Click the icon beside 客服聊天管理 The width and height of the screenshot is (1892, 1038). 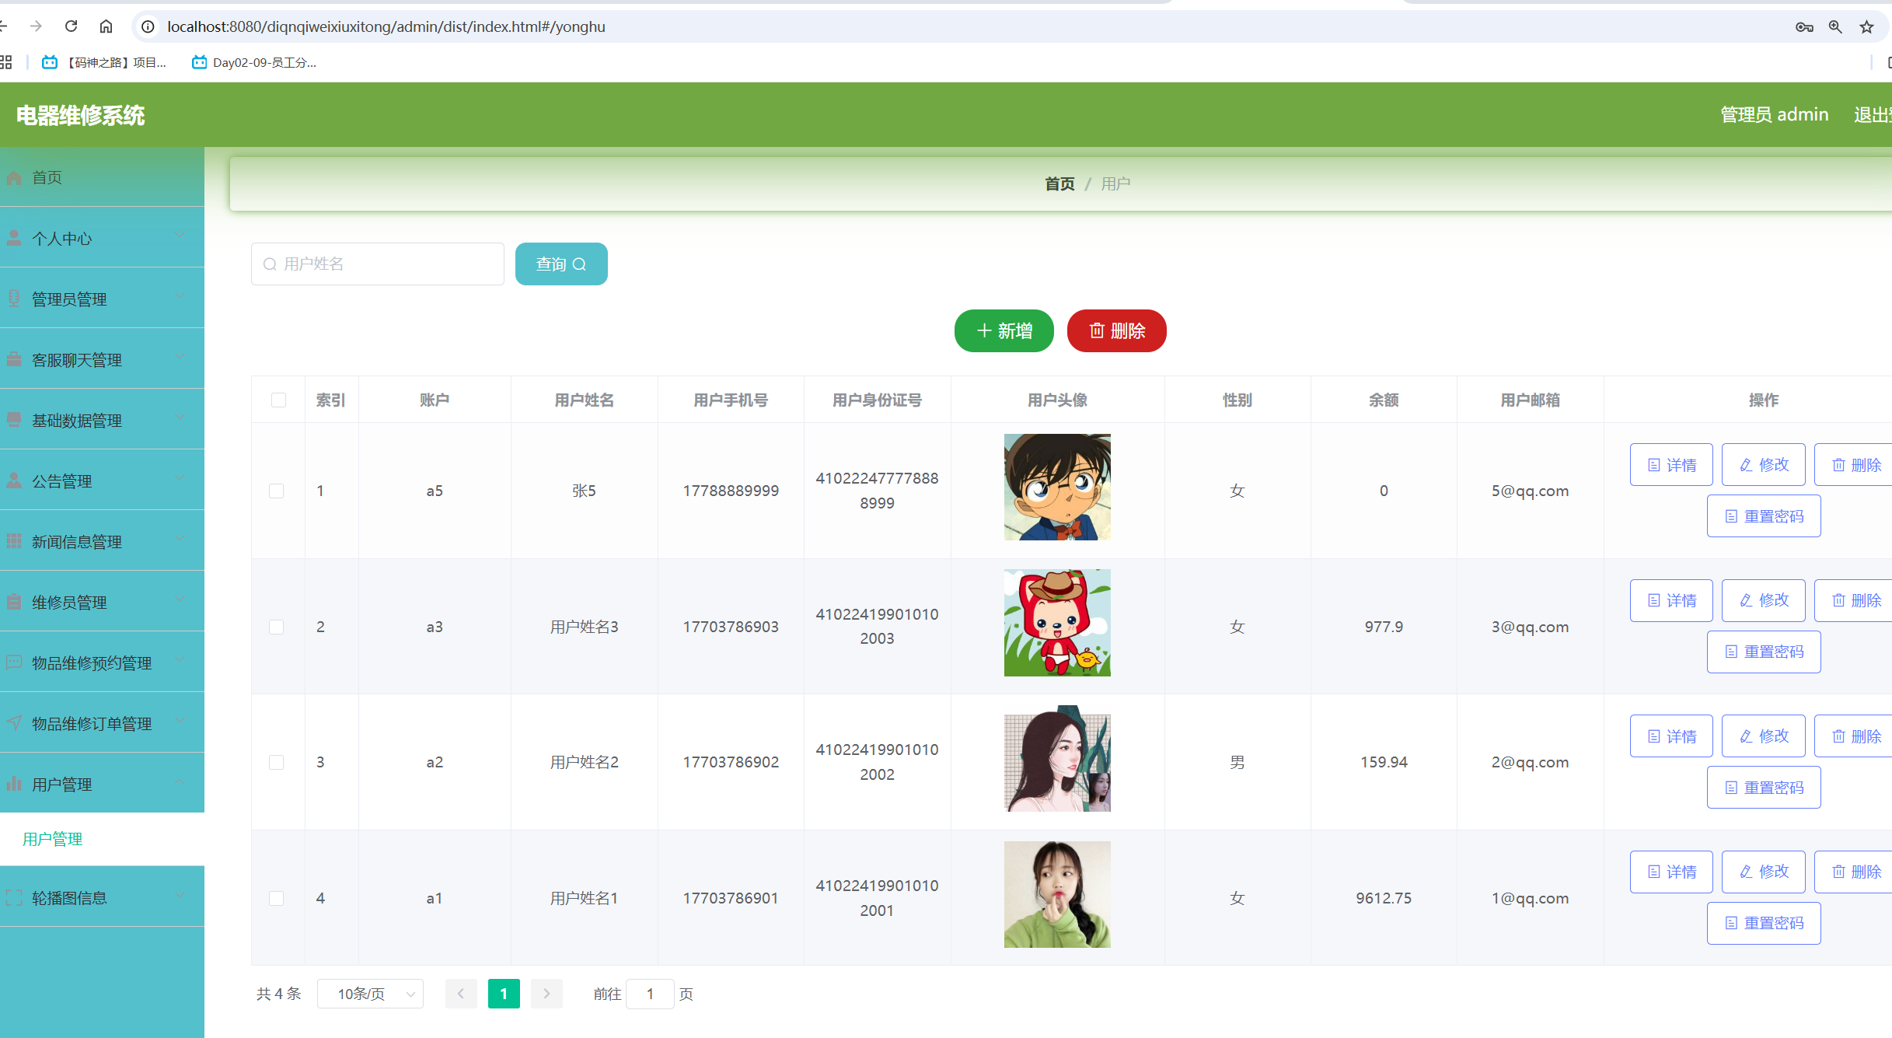[14, 359]
